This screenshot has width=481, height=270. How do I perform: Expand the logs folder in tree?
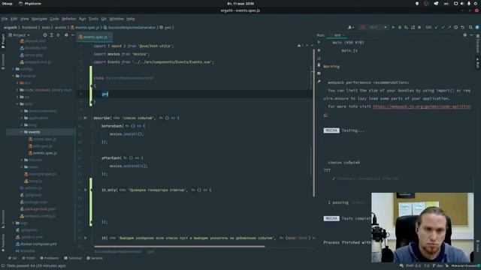point(14,223)
